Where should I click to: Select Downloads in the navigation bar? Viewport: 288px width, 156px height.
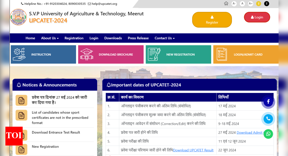113,38
